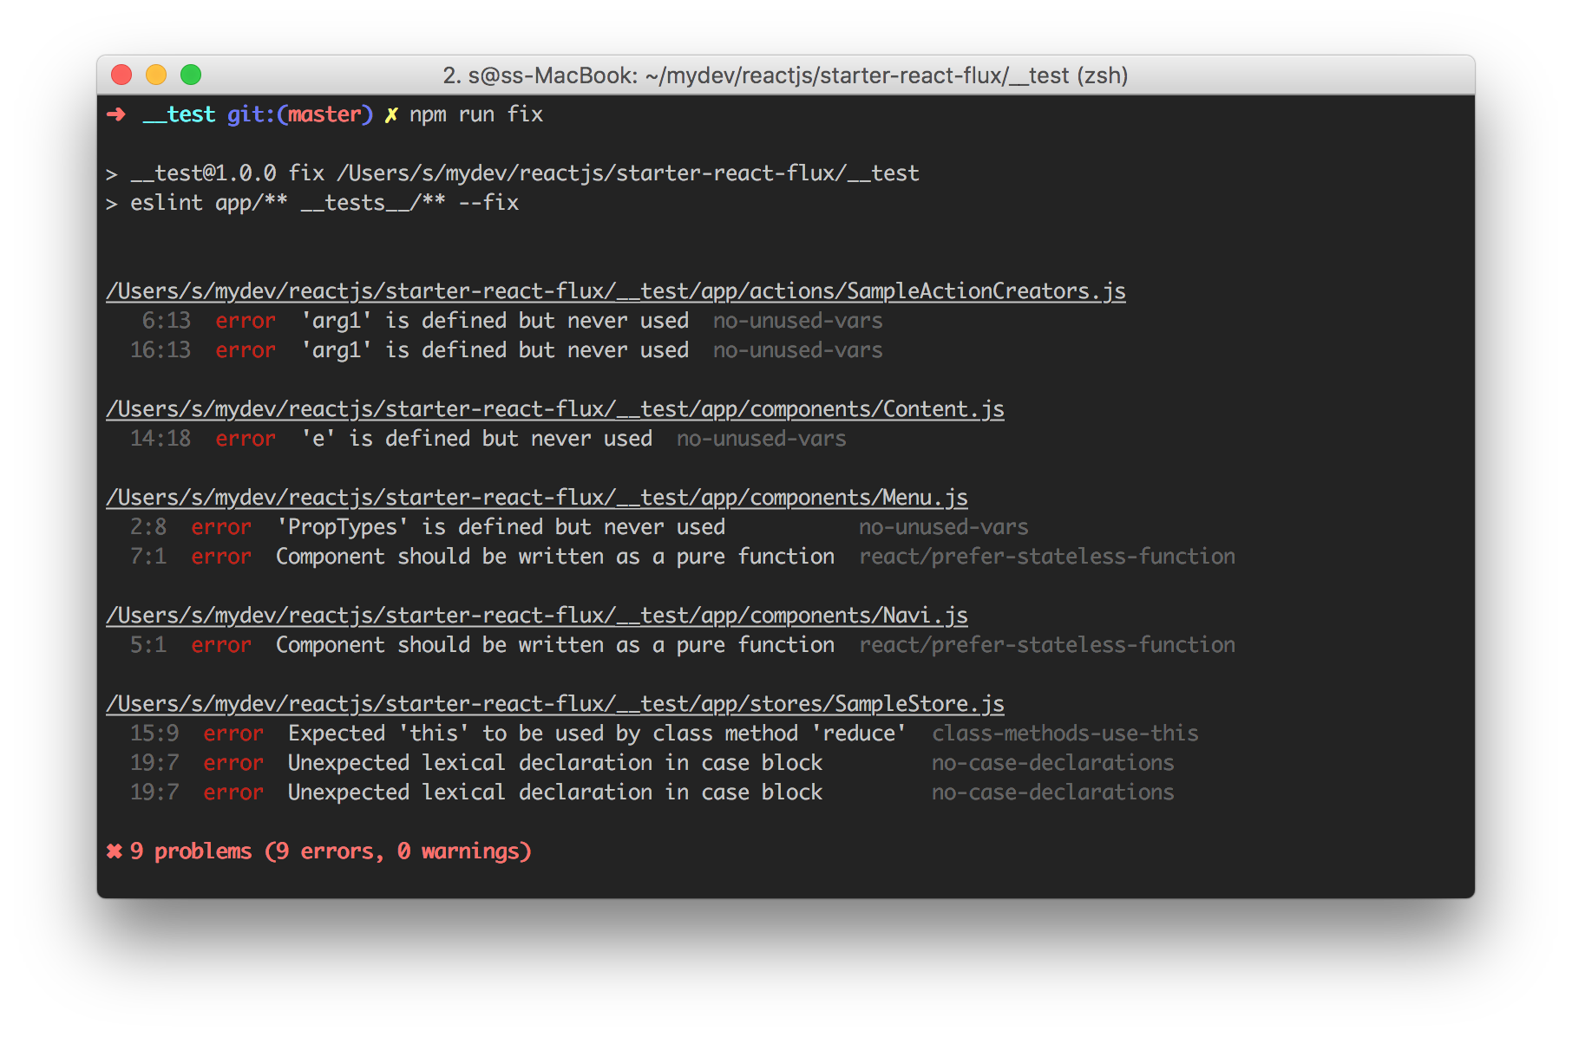Open the Navi.js file path link
1572x1037 pixels.
pyautogui.click(x=537, y=616)
